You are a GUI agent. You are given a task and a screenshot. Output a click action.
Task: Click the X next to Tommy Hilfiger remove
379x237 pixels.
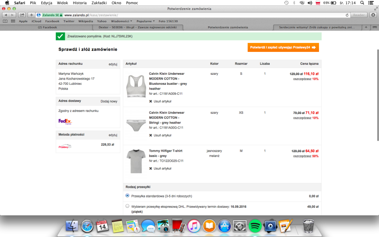[151, 168]
